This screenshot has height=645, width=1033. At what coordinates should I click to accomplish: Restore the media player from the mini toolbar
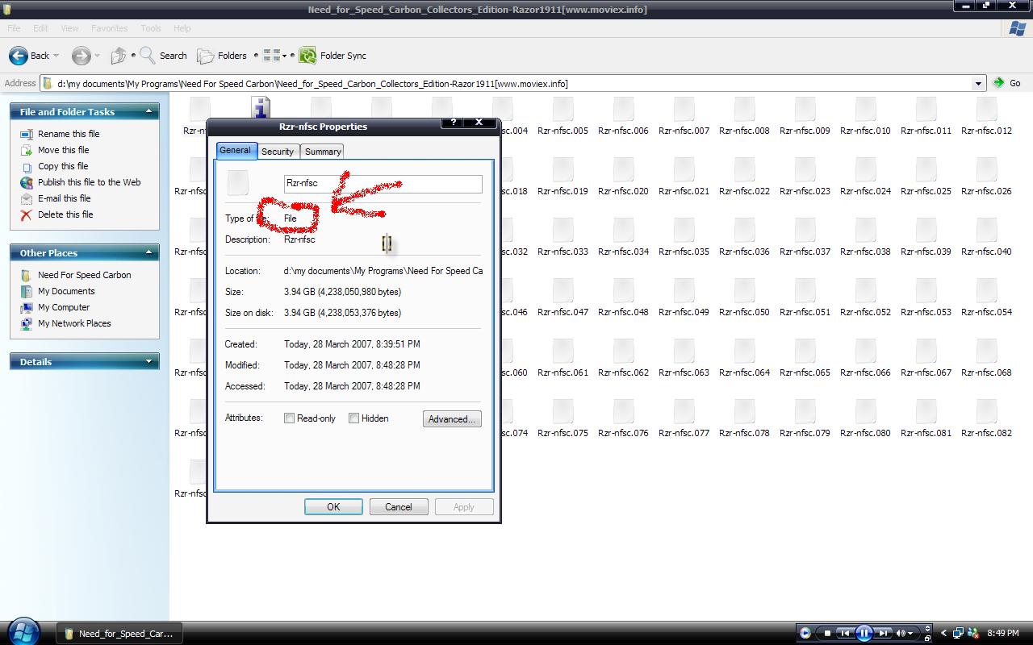tap(928, 637)
